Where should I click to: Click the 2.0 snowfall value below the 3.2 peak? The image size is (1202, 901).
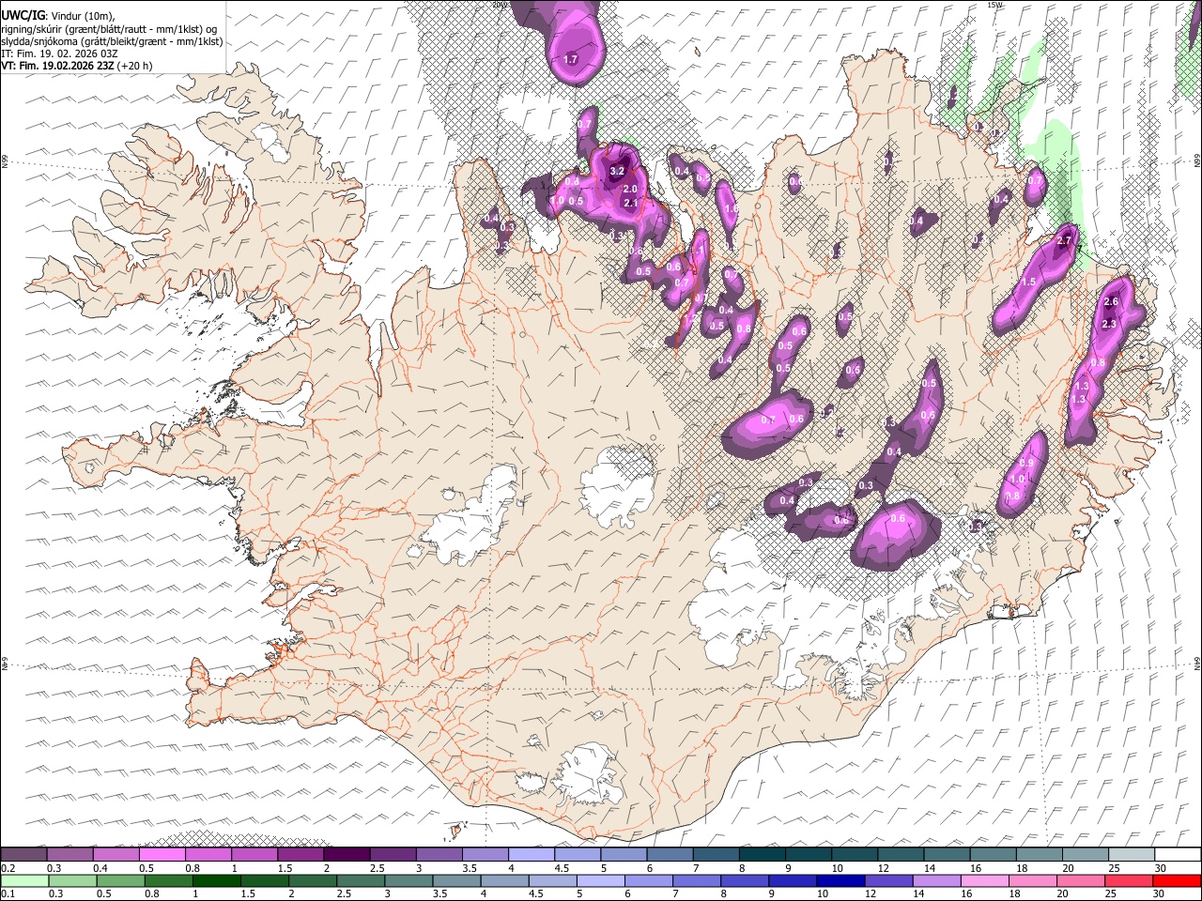tap(630, 190)
